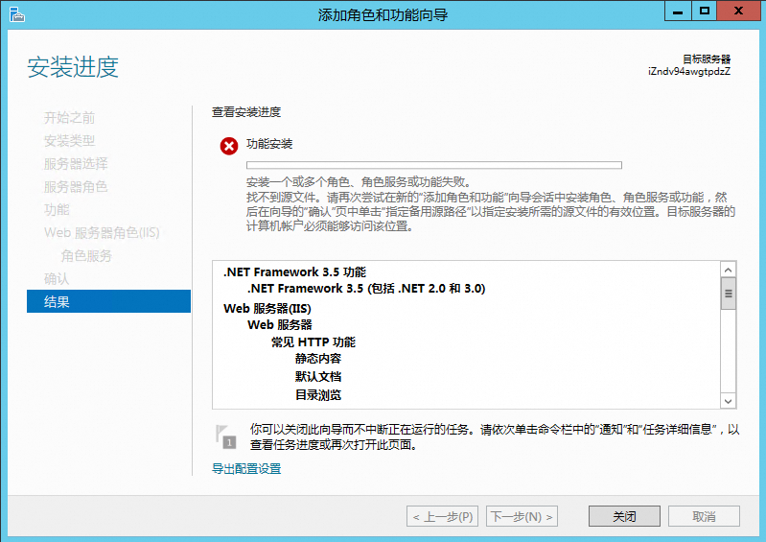The image size is (766, 542).
Task: Click the disabled 上一步(P) button
Action: [442, 516]
